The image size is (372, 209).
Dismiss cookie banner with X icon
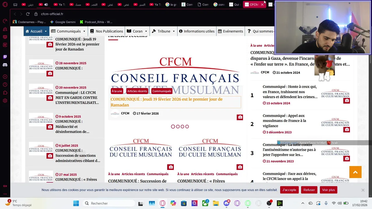pyautogui.click(x=363, y=190)
